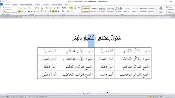Open the Рассылки ribbon tab

[x=46, y=4]
